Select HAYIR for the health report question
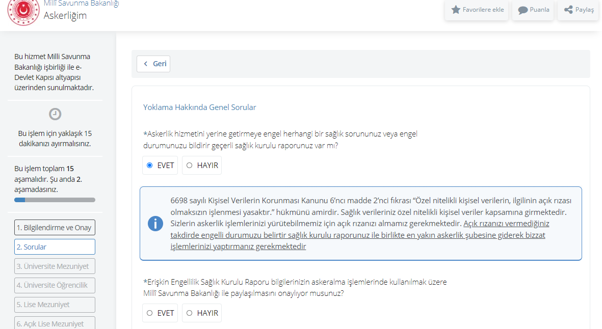The image size is (602, 329). click(190, 165)
